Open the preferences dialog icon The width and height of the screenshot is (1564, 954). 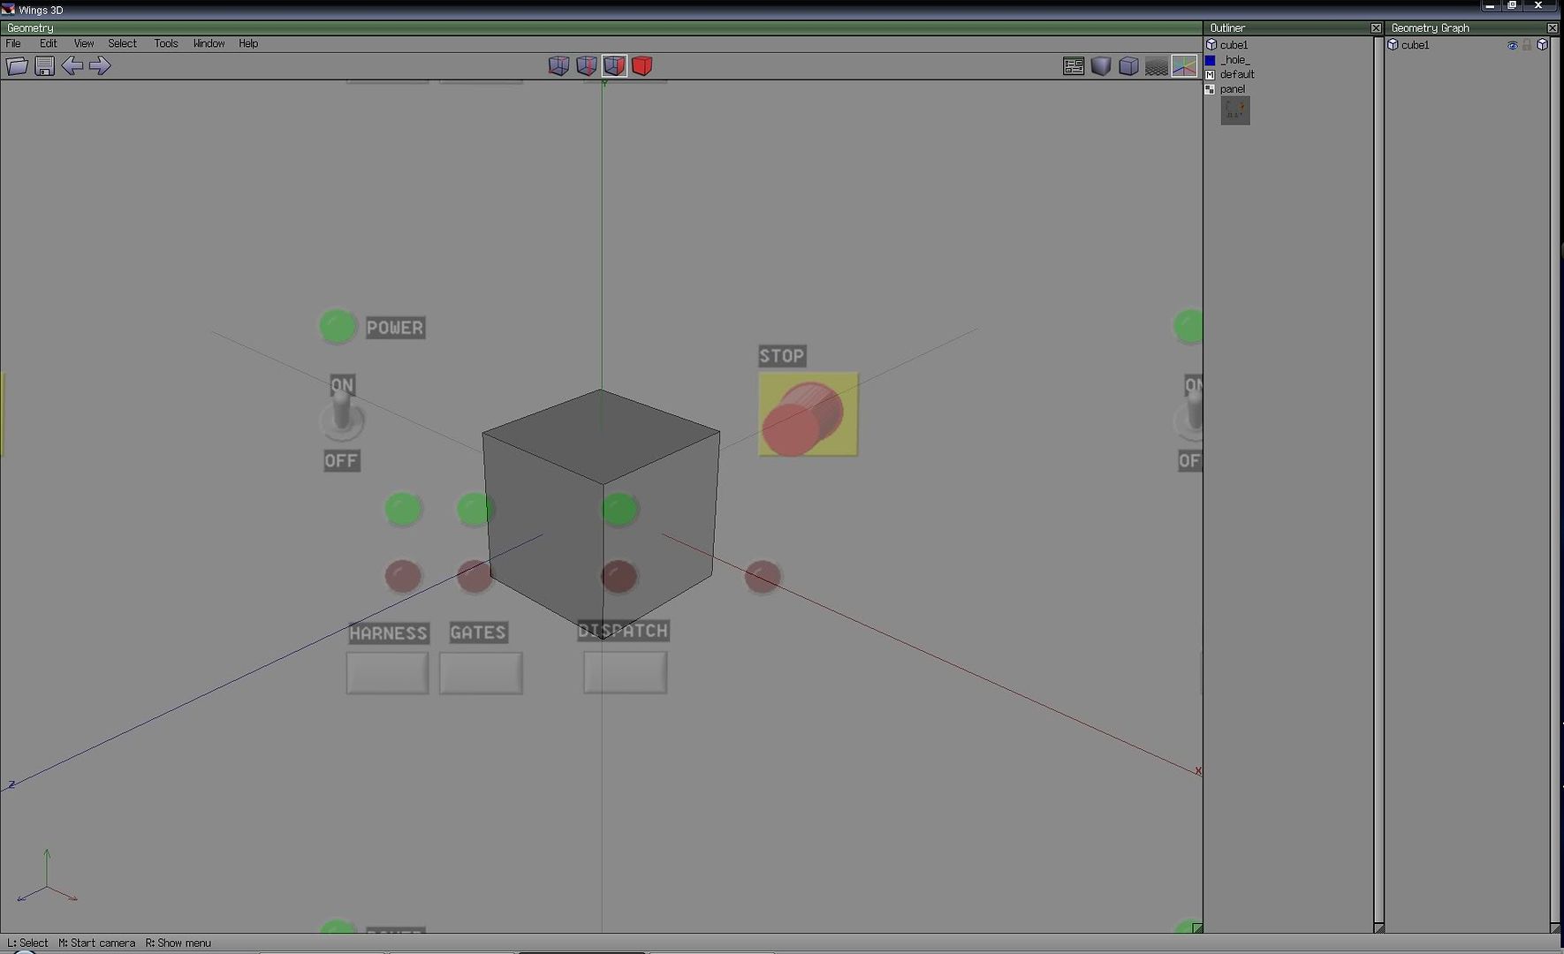coord(1074,66)
